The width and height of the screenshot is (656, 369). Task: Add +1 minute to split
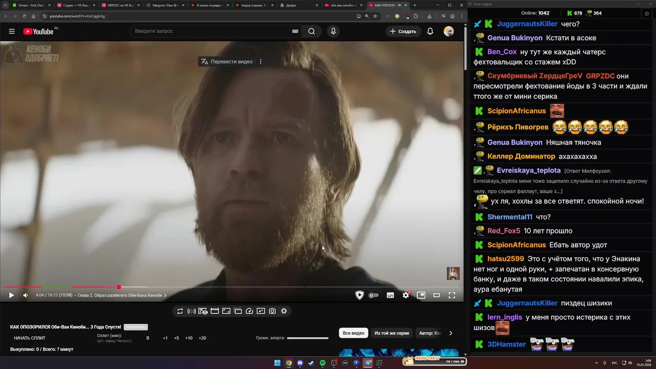[x=165, y=338]
